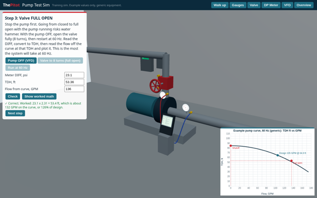
Task: Click the Pump OFF (VFD) button
Action: [x=21, y=60]
